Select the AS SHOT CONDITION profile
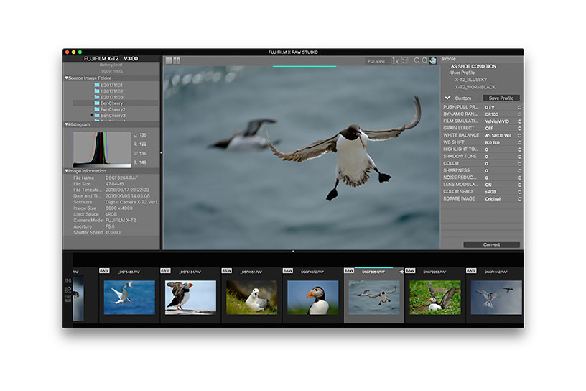The image size is (586, 391). (475, 67)
